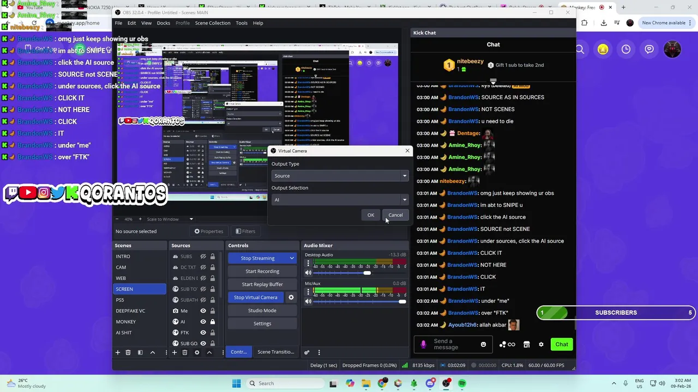
Task: Expand system tray hidden icons chevron
Action: click(x=614, y=383)
